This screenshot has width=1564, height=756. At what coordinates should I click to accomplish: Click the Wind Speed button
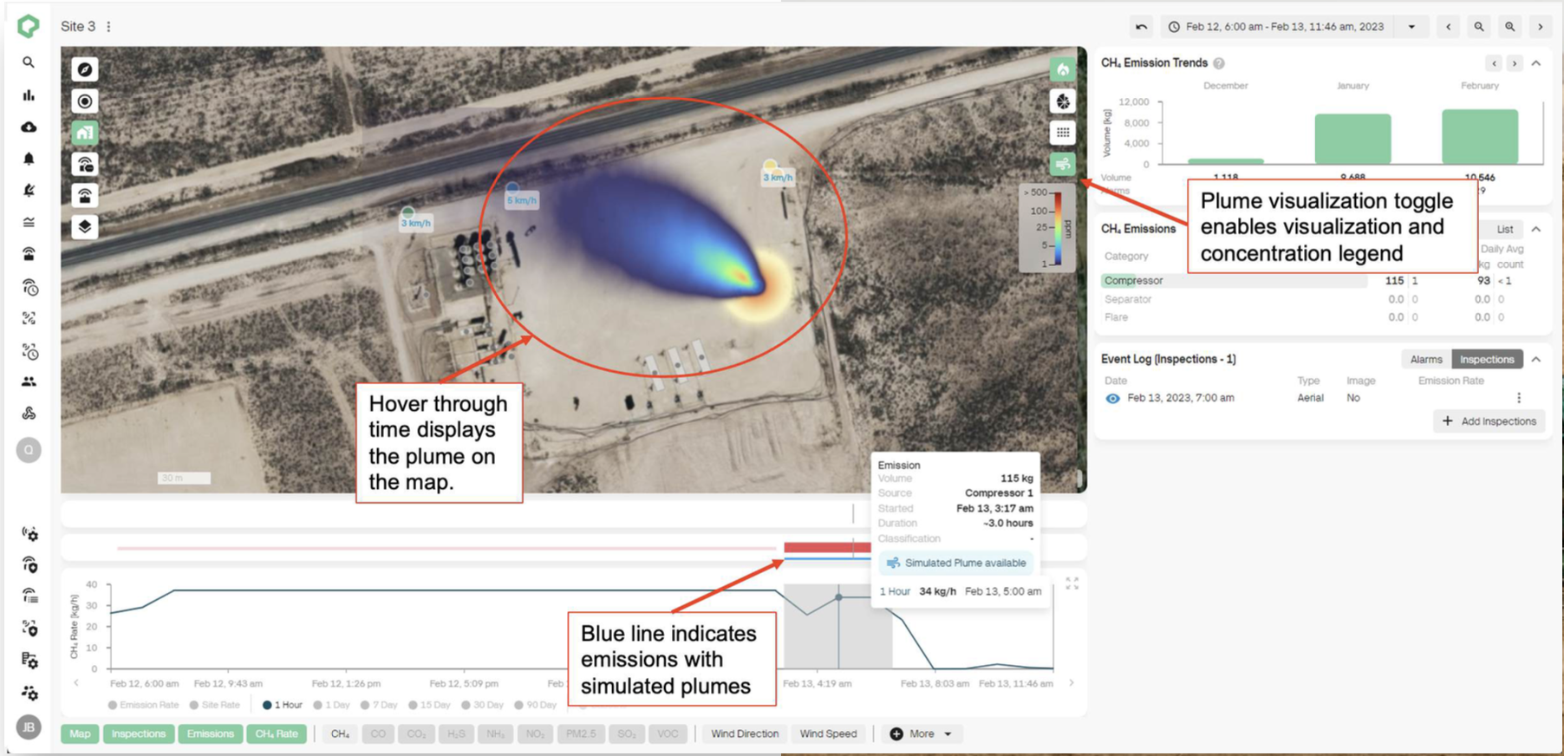pyautogui.click(x=828, y=733)
